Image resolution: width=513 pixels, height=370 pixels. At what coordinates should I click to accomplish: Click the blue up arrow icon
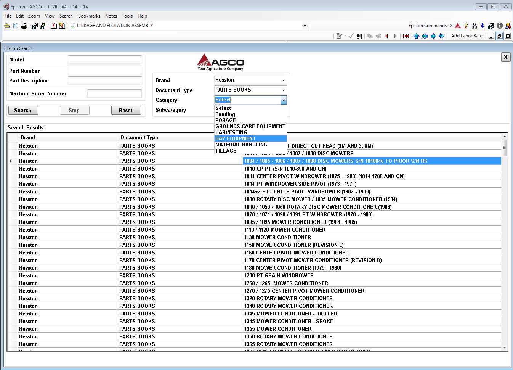coord(416,36)
